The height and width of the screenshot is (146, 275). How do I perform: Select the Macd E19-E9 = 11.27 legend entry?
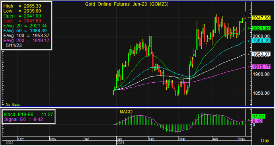[28, 115]
